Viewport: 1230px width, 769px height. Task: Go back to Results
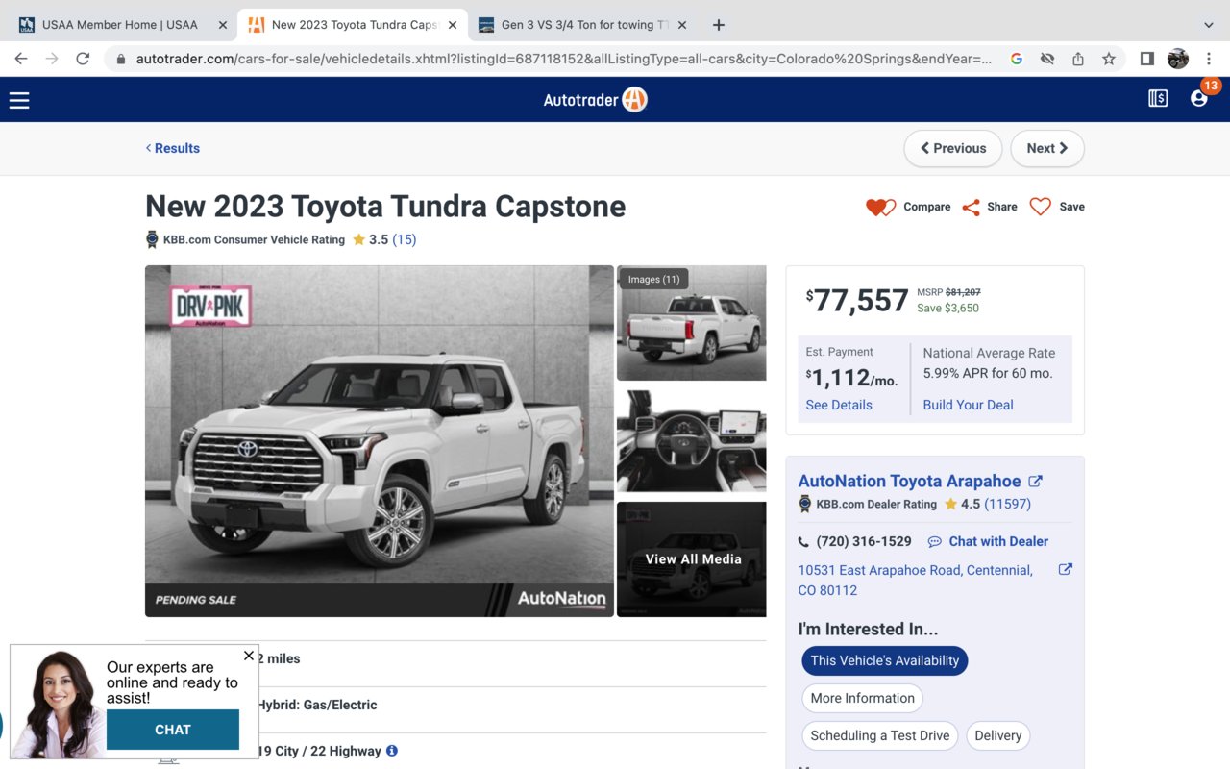(173, 148)
